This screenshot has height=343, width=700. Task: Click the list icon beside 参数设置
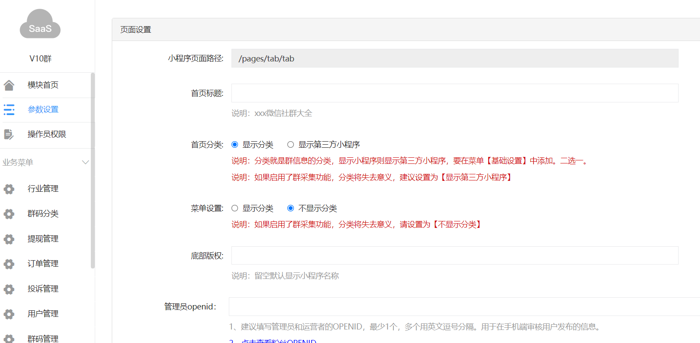pyautogui.click(x=9, y=109)
